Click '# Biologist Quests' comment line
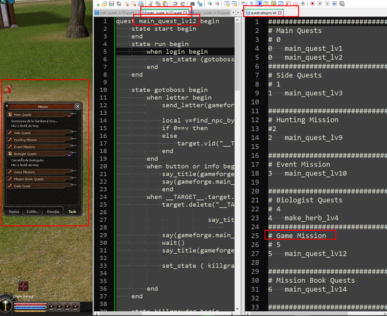The width and height of the screenshot is (387, 316). click(x=305, y=200)
